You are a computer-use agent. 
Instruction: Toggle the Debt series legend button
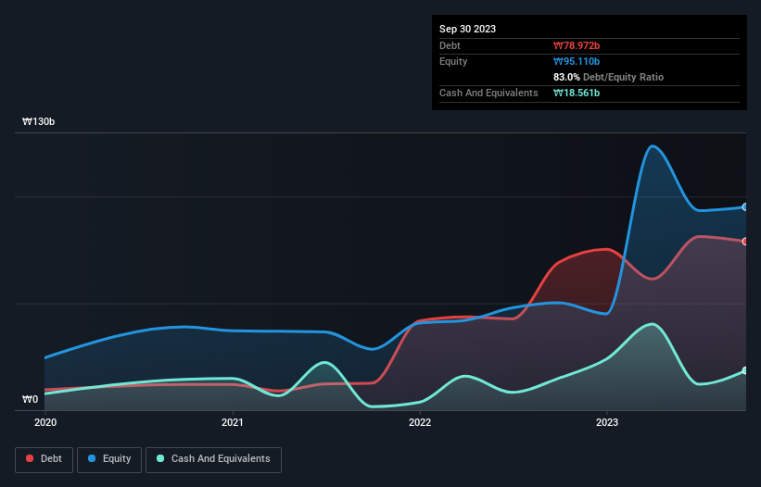(x=44, y=459)
